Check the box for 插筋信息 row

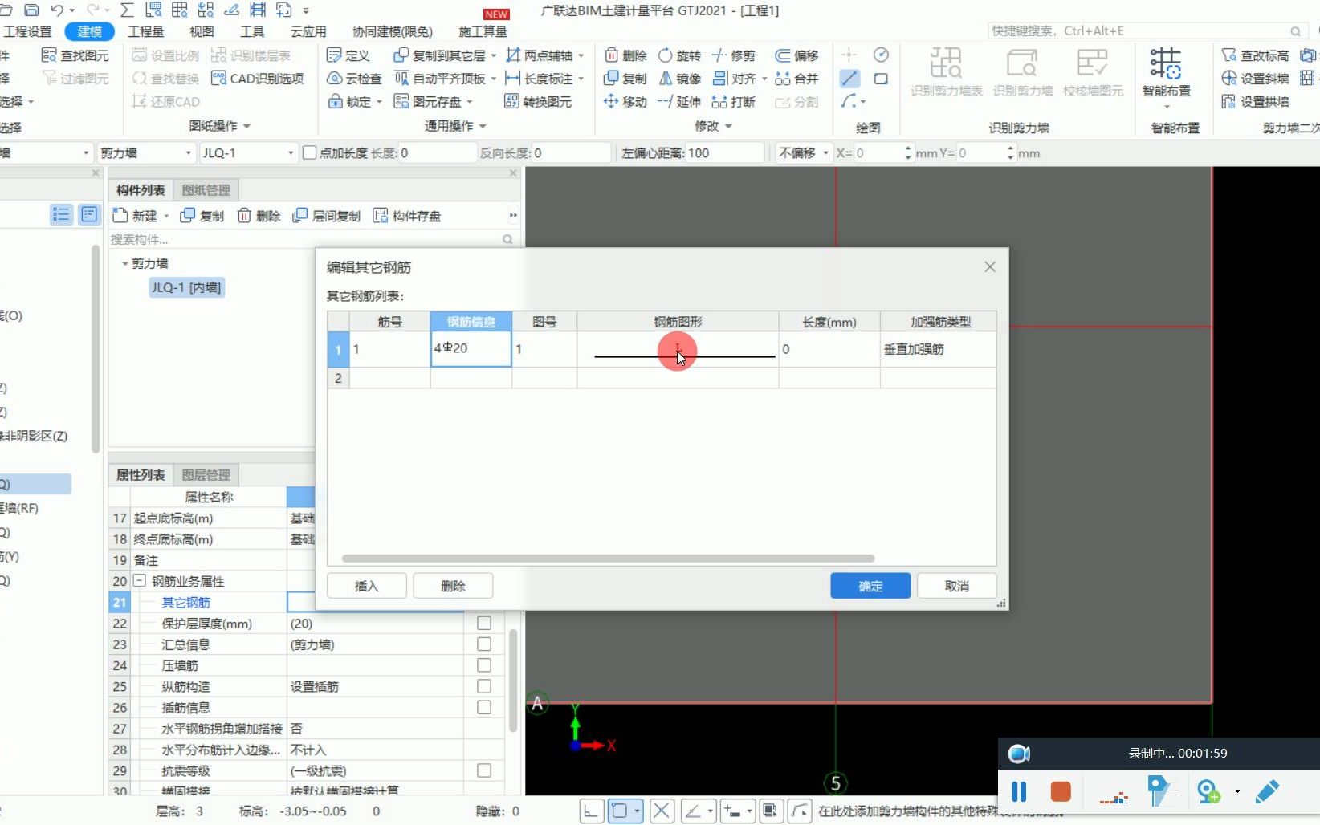coord(484,707)
